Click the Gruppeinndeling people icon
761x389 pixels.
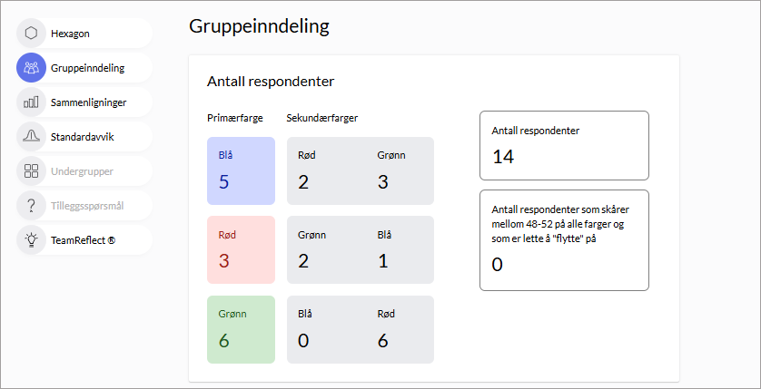31,68
